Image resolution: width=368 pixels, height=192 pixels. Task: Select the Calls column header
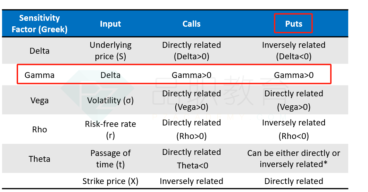(192, 24)
